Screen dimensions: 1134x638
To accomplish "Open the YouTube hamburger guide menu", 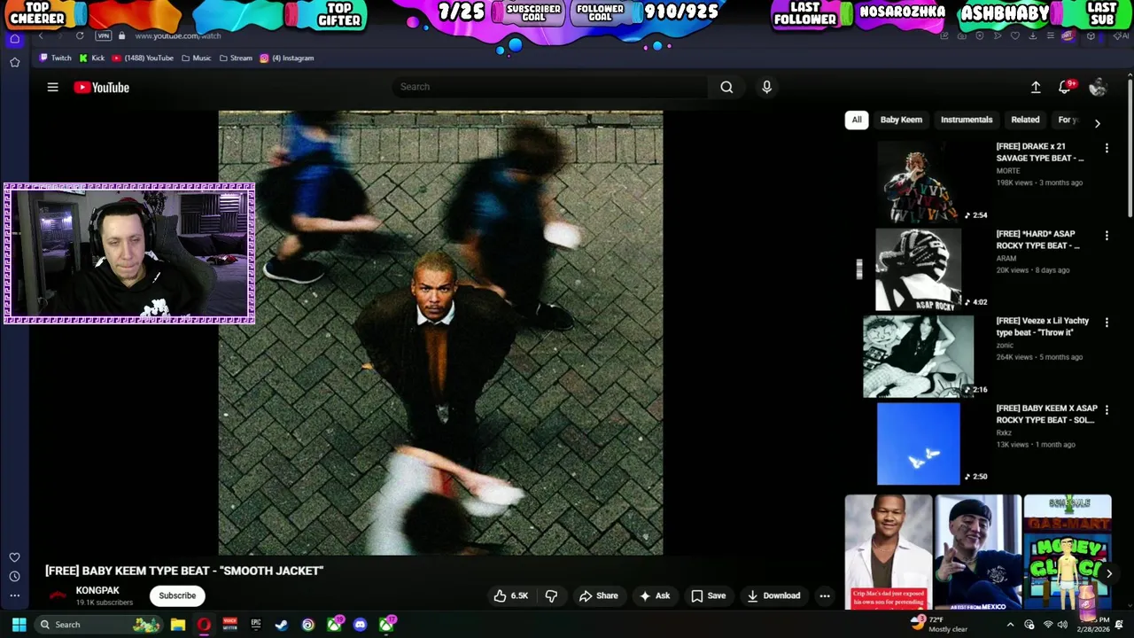I will [52, 87].
